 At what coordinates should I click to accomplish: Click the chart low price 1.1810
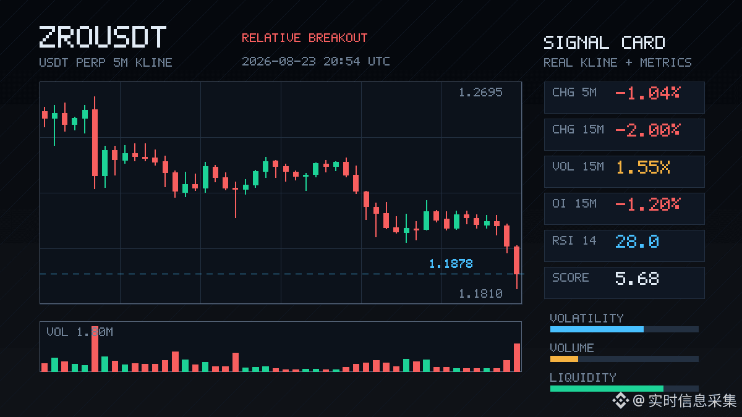pos(480,294)
